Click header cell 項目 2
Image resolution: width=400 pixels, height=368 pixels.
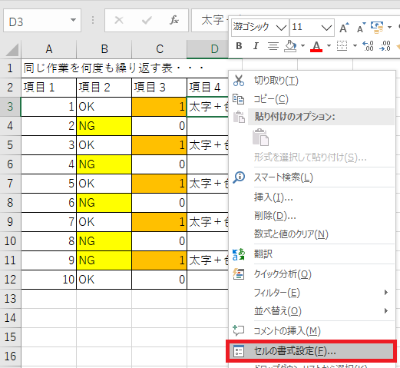point(104,88)
